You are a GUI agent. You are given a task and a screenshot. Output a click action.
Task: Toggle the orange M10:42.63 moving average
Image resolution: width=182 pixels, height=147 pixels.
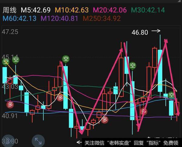(71, 10)
